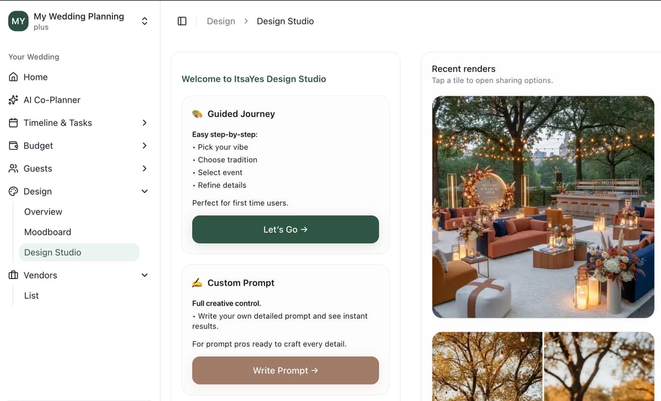Select the AI Co-Planner sparkles icon
The width and height of the screenshot is (661, 401).
(x=13, y=100)
